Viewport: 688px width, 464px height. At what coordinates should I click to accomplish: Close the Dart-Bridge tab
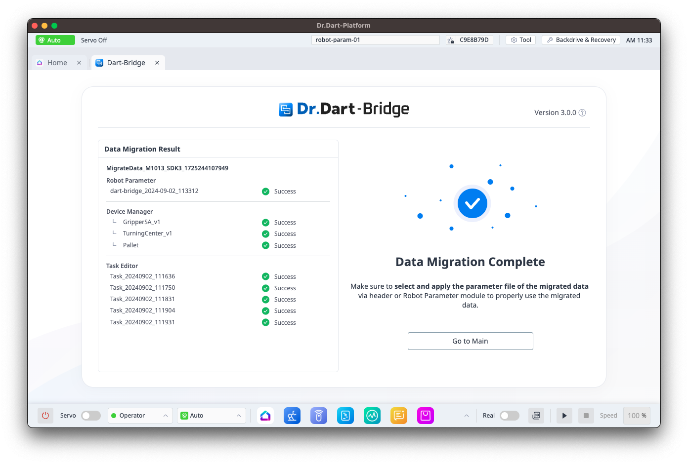tap(157, 63)
